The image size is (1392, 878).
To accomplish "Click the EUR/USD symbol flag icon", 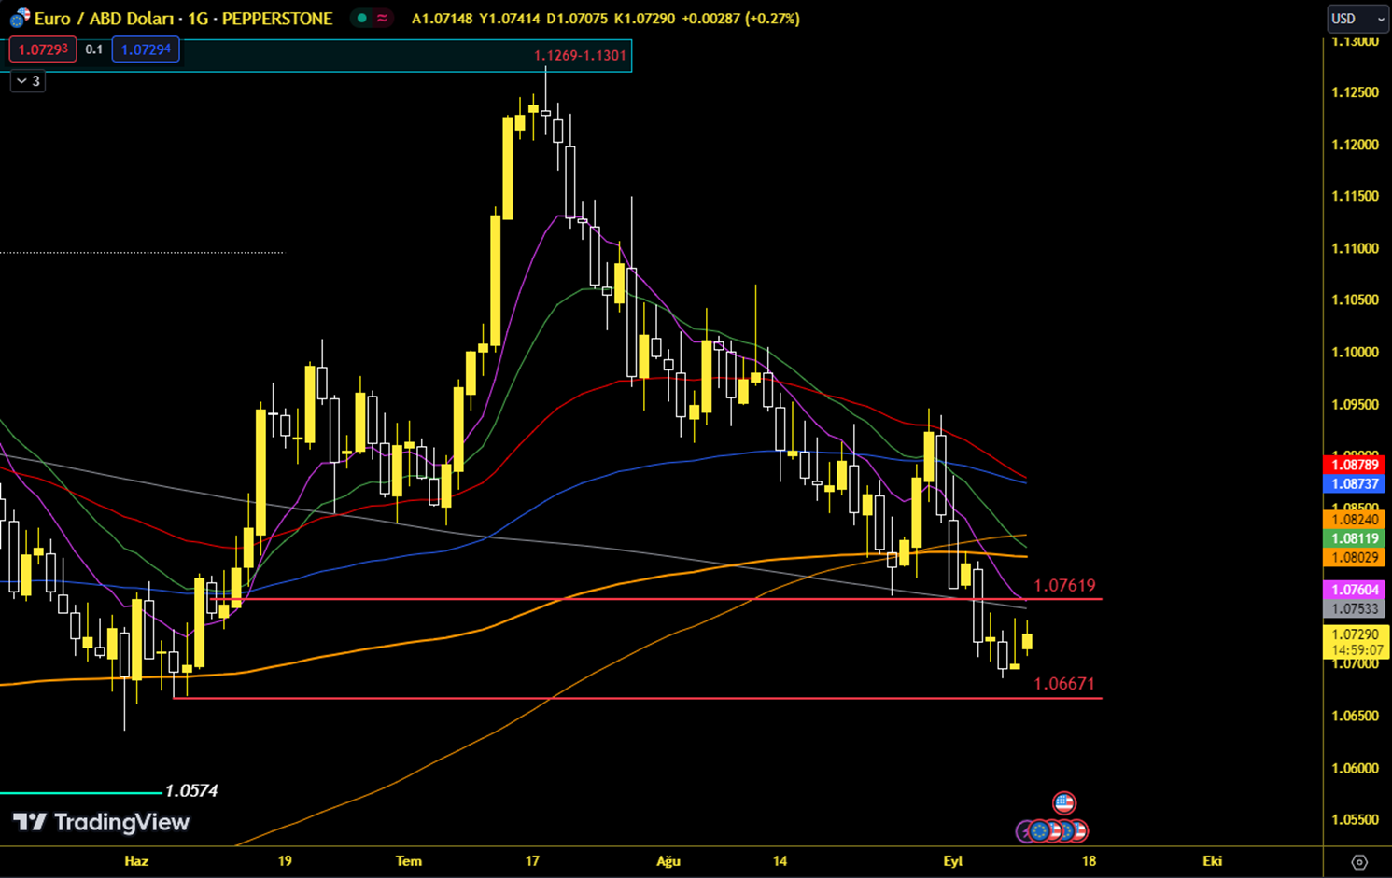I will click(20, 18).
